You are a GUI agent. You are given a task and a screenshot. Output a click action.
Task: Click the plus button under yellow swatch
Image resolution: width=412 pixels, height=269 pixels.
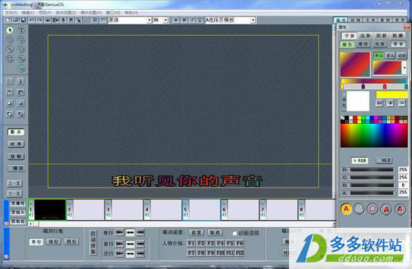[x=391, y=103]
